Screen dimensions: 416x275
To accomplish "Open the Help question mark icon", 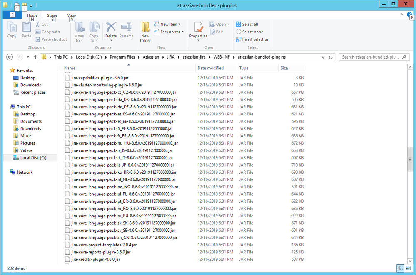I will 409,15.
